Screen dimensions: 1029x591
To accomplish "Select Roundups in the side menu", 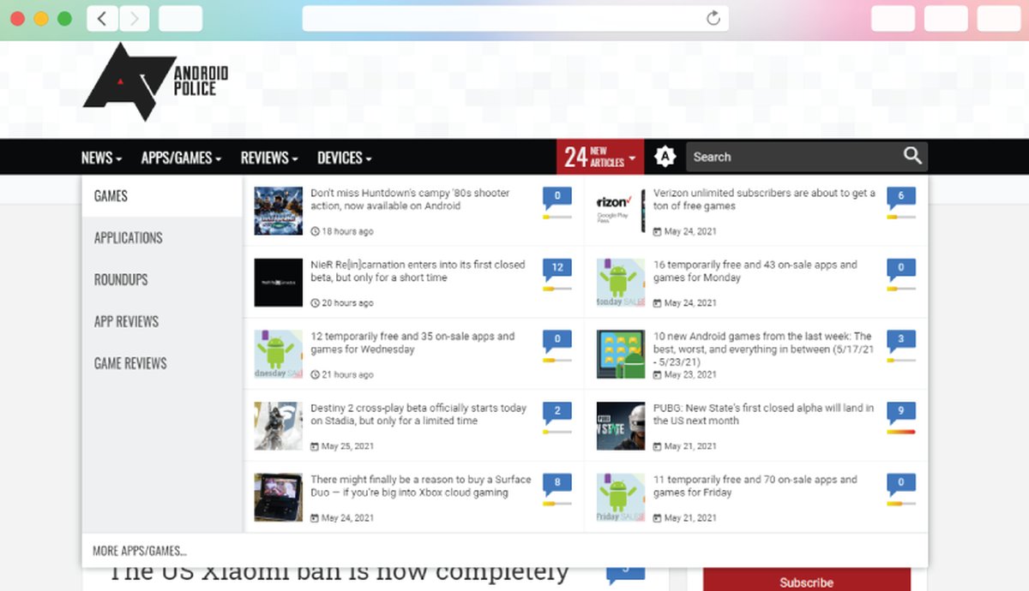I will (x=121, y=279).
